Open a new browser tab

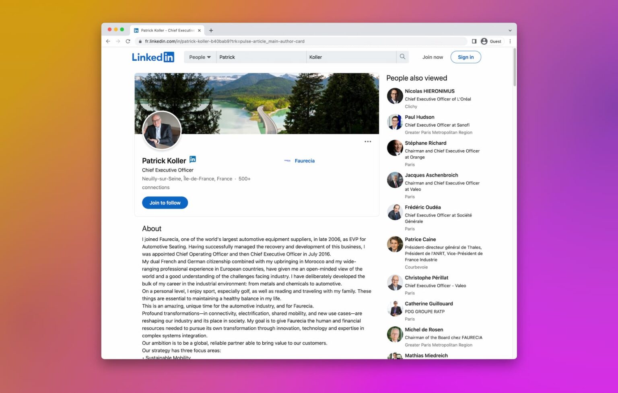(x=211, y=30)
